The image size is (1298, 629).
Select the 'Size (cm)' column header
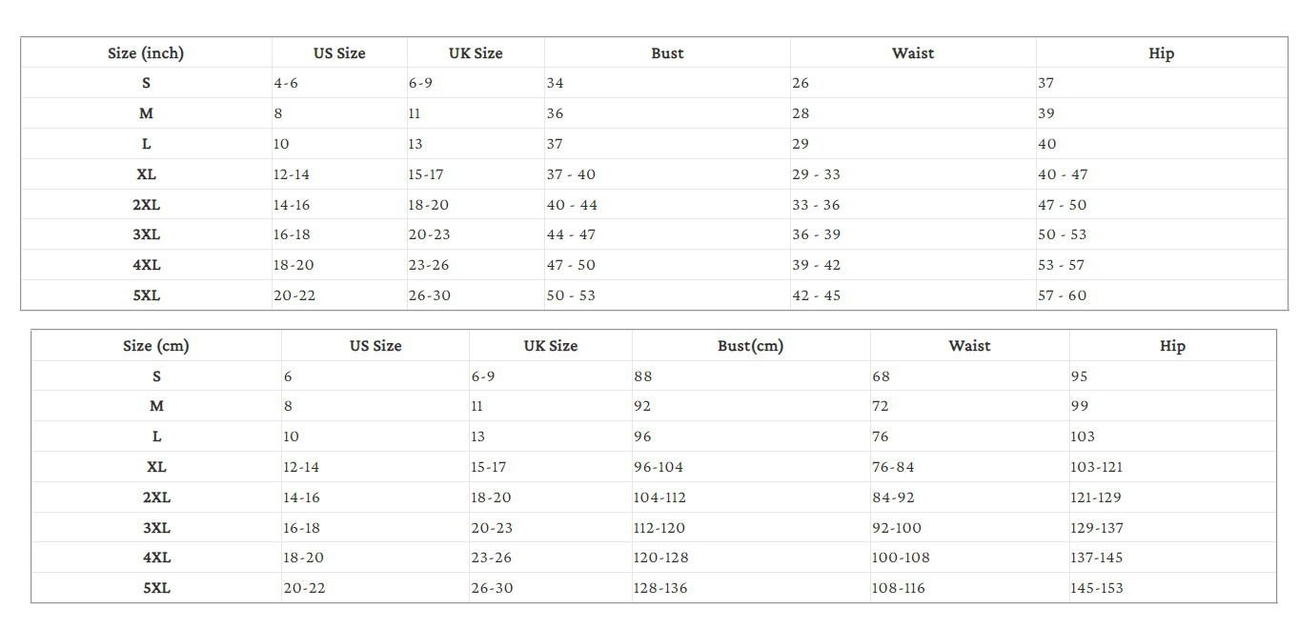click(x=156, y=346)
